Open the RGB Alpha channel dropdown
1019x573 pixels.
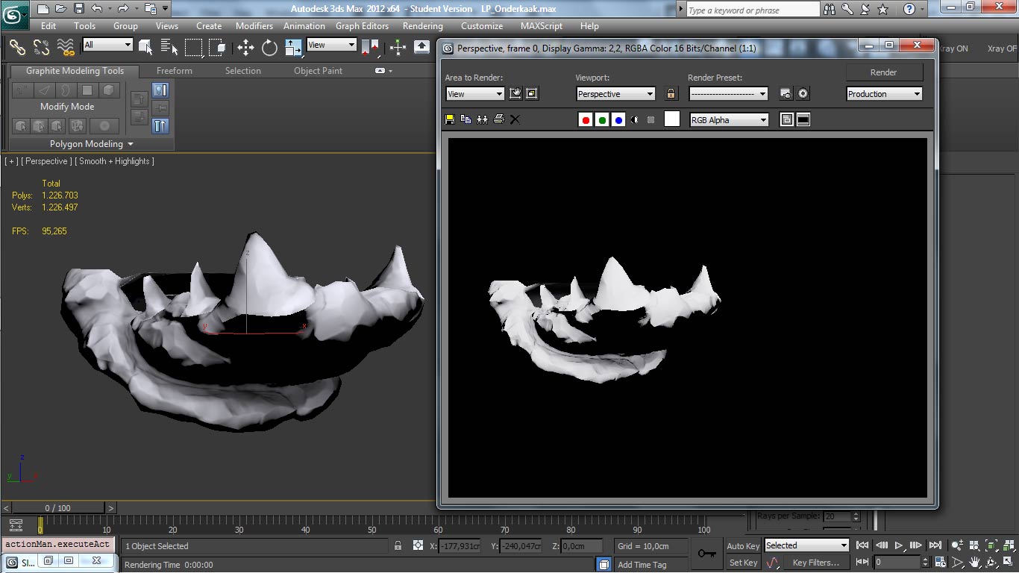728,119
